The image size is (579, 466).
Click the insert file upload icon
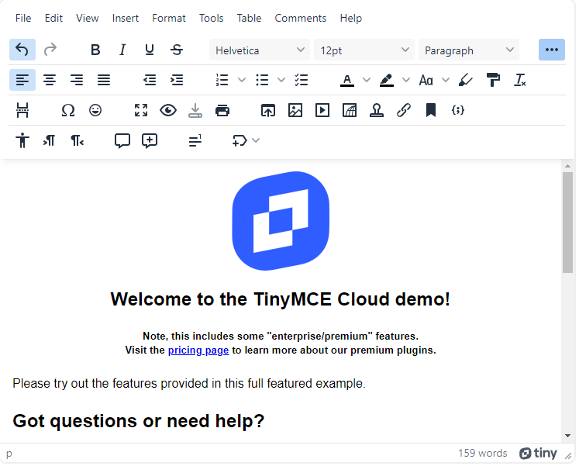(x=268, y=110)
